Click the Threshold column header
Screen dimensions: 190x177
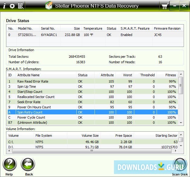(x=145, y=75)
